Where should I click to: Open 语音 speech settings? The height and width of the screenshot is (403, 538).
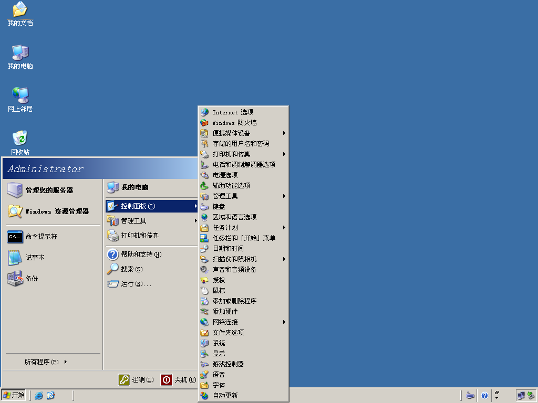coord(243,375)
